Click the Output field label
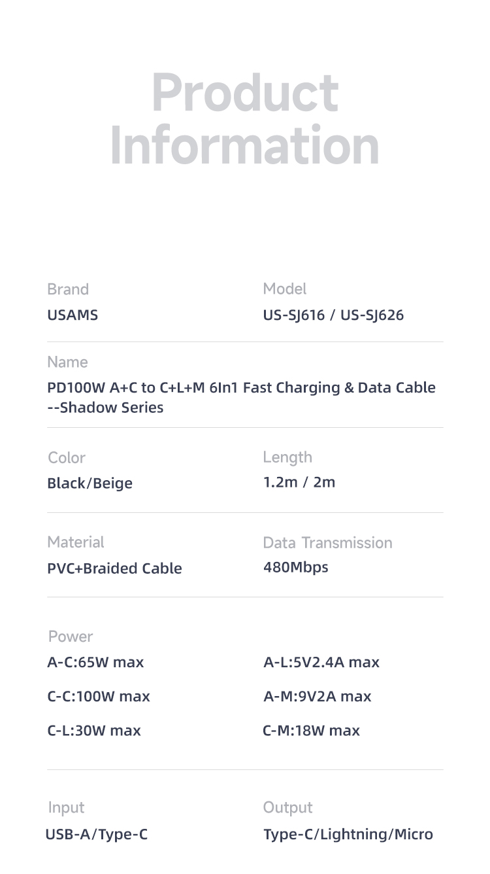The height and width of the screenshot is (874, 490). coord(287,808)
